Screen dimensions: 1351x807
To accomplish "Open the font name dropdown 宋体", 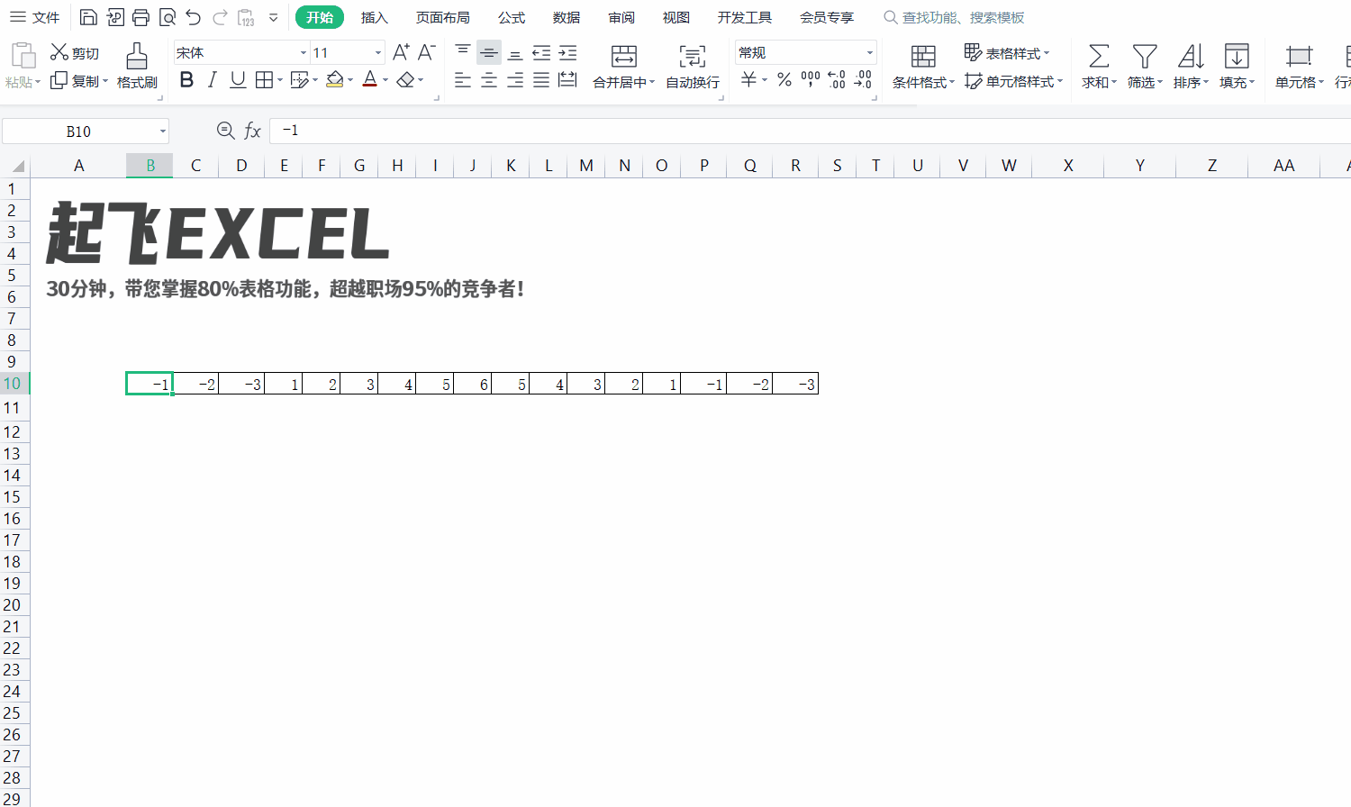I will point(304,53).
